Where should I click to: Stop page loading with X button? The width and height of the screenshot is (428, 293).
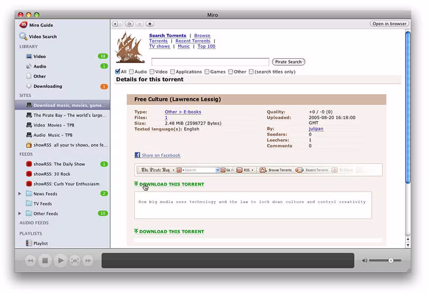pyautogui.click(x=139, y=24)
